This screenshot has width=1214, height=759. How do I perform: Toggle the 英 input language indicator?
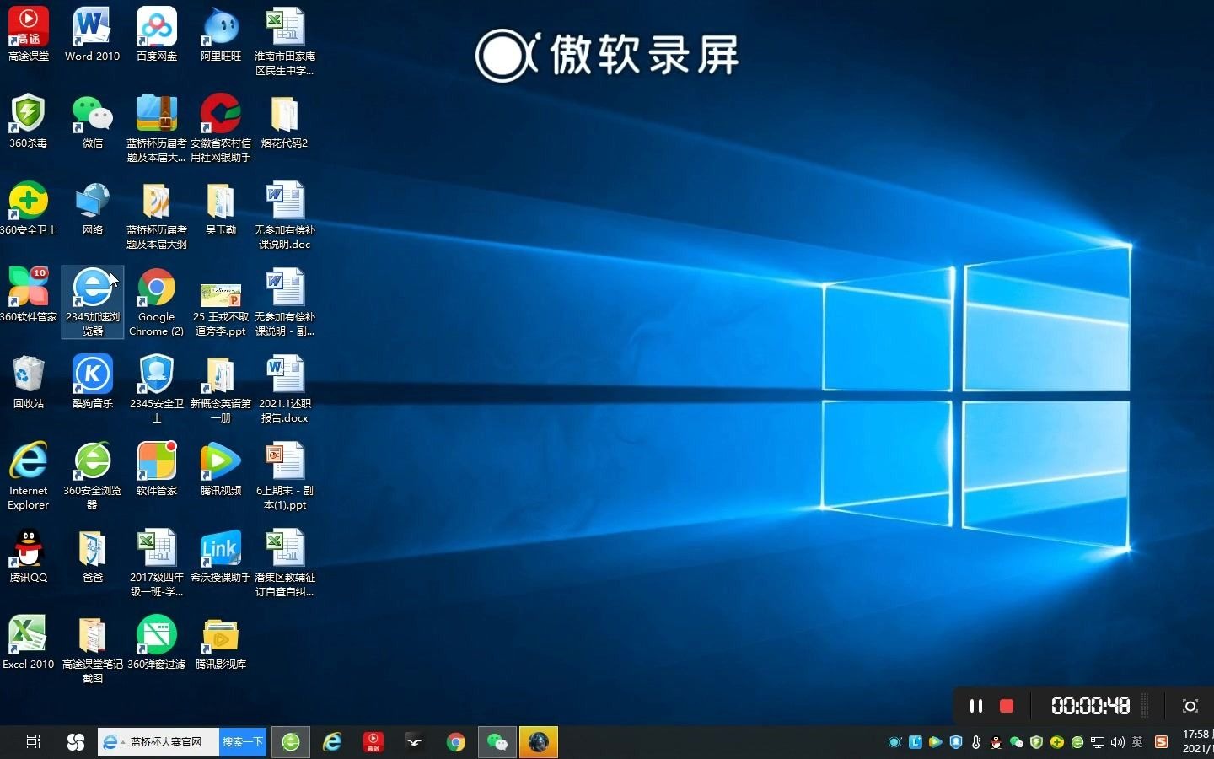pyautogui.click(x=1137, y=742)
